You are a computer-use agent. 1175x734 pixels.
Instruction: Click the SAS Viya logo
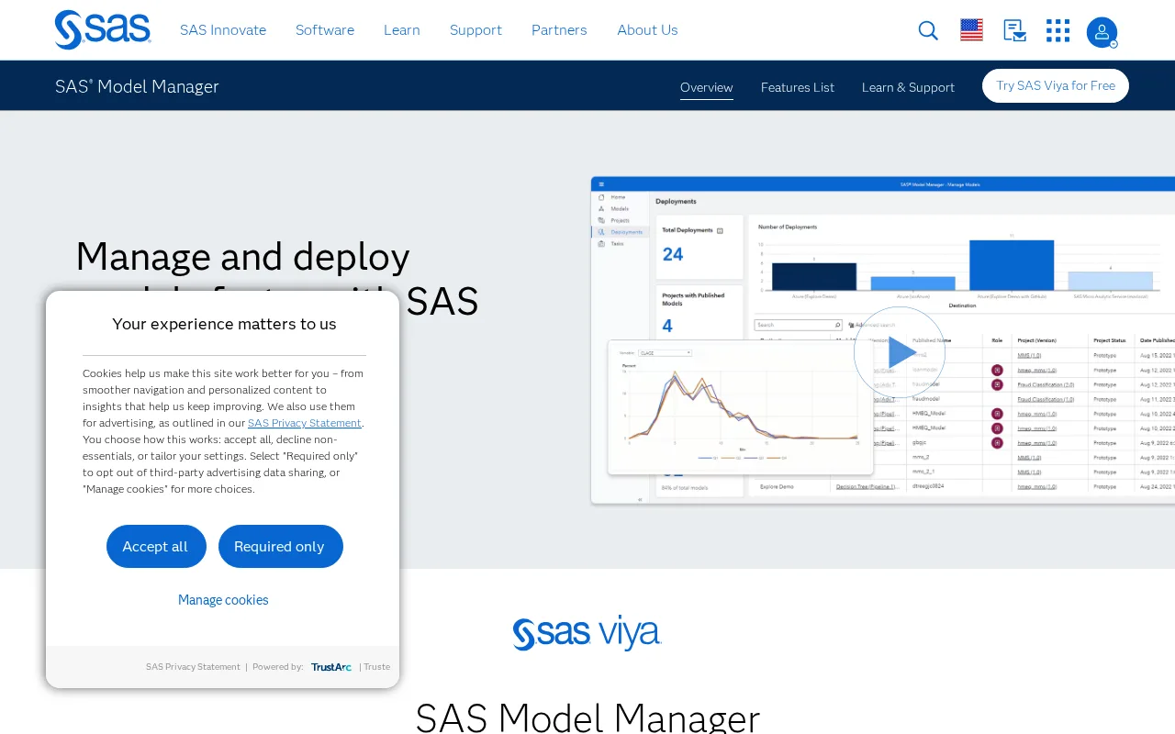[587, 633]
